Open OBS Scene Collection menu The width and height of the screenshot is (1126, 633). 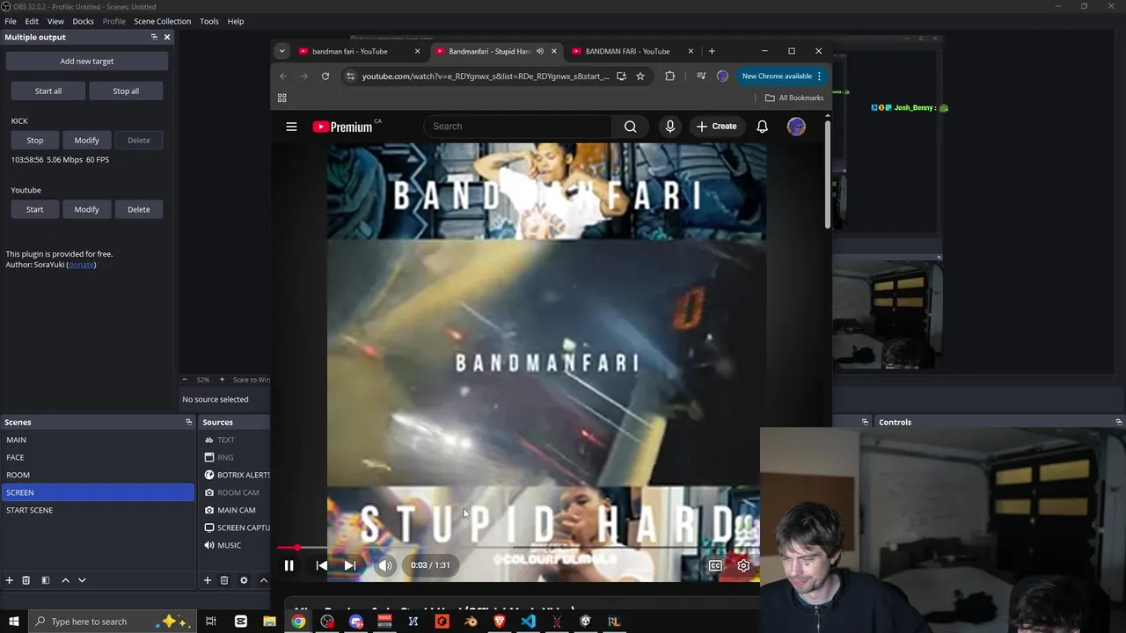(162, 21)
